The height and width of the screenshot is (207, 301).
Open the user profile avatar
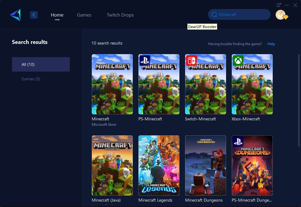tap(281, 15)
